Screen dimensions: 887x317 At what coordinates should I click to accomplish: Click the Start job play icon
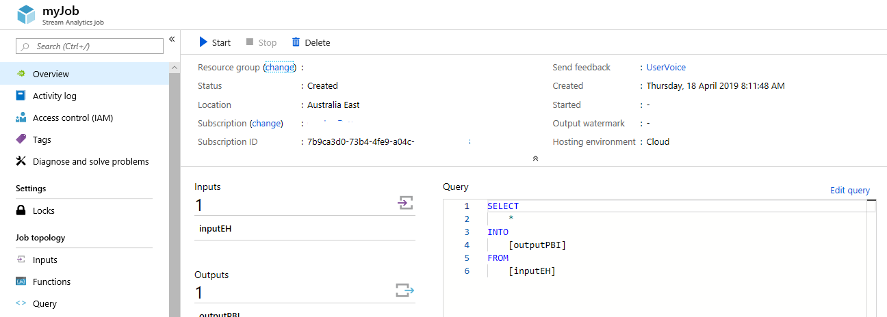pyautogui.click(x=203, y=42)
